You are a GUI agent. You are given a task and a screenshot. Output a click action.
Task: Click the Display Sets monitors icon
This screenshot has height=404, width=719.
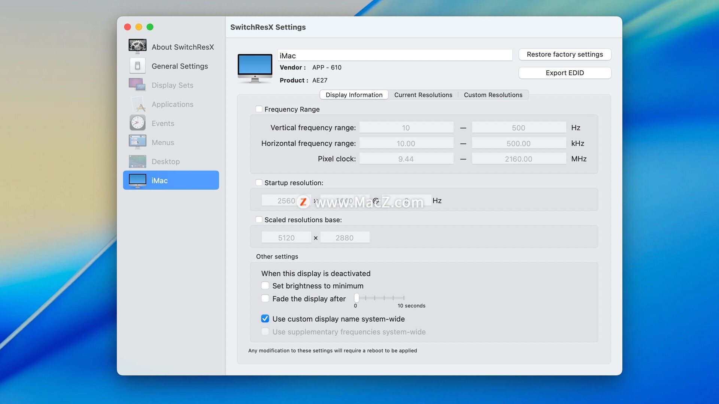coord(137,85)
